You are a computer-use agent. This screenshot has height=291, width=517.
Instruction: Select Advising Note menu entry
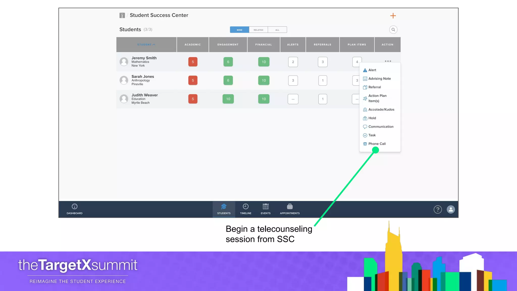click(379, 79)
